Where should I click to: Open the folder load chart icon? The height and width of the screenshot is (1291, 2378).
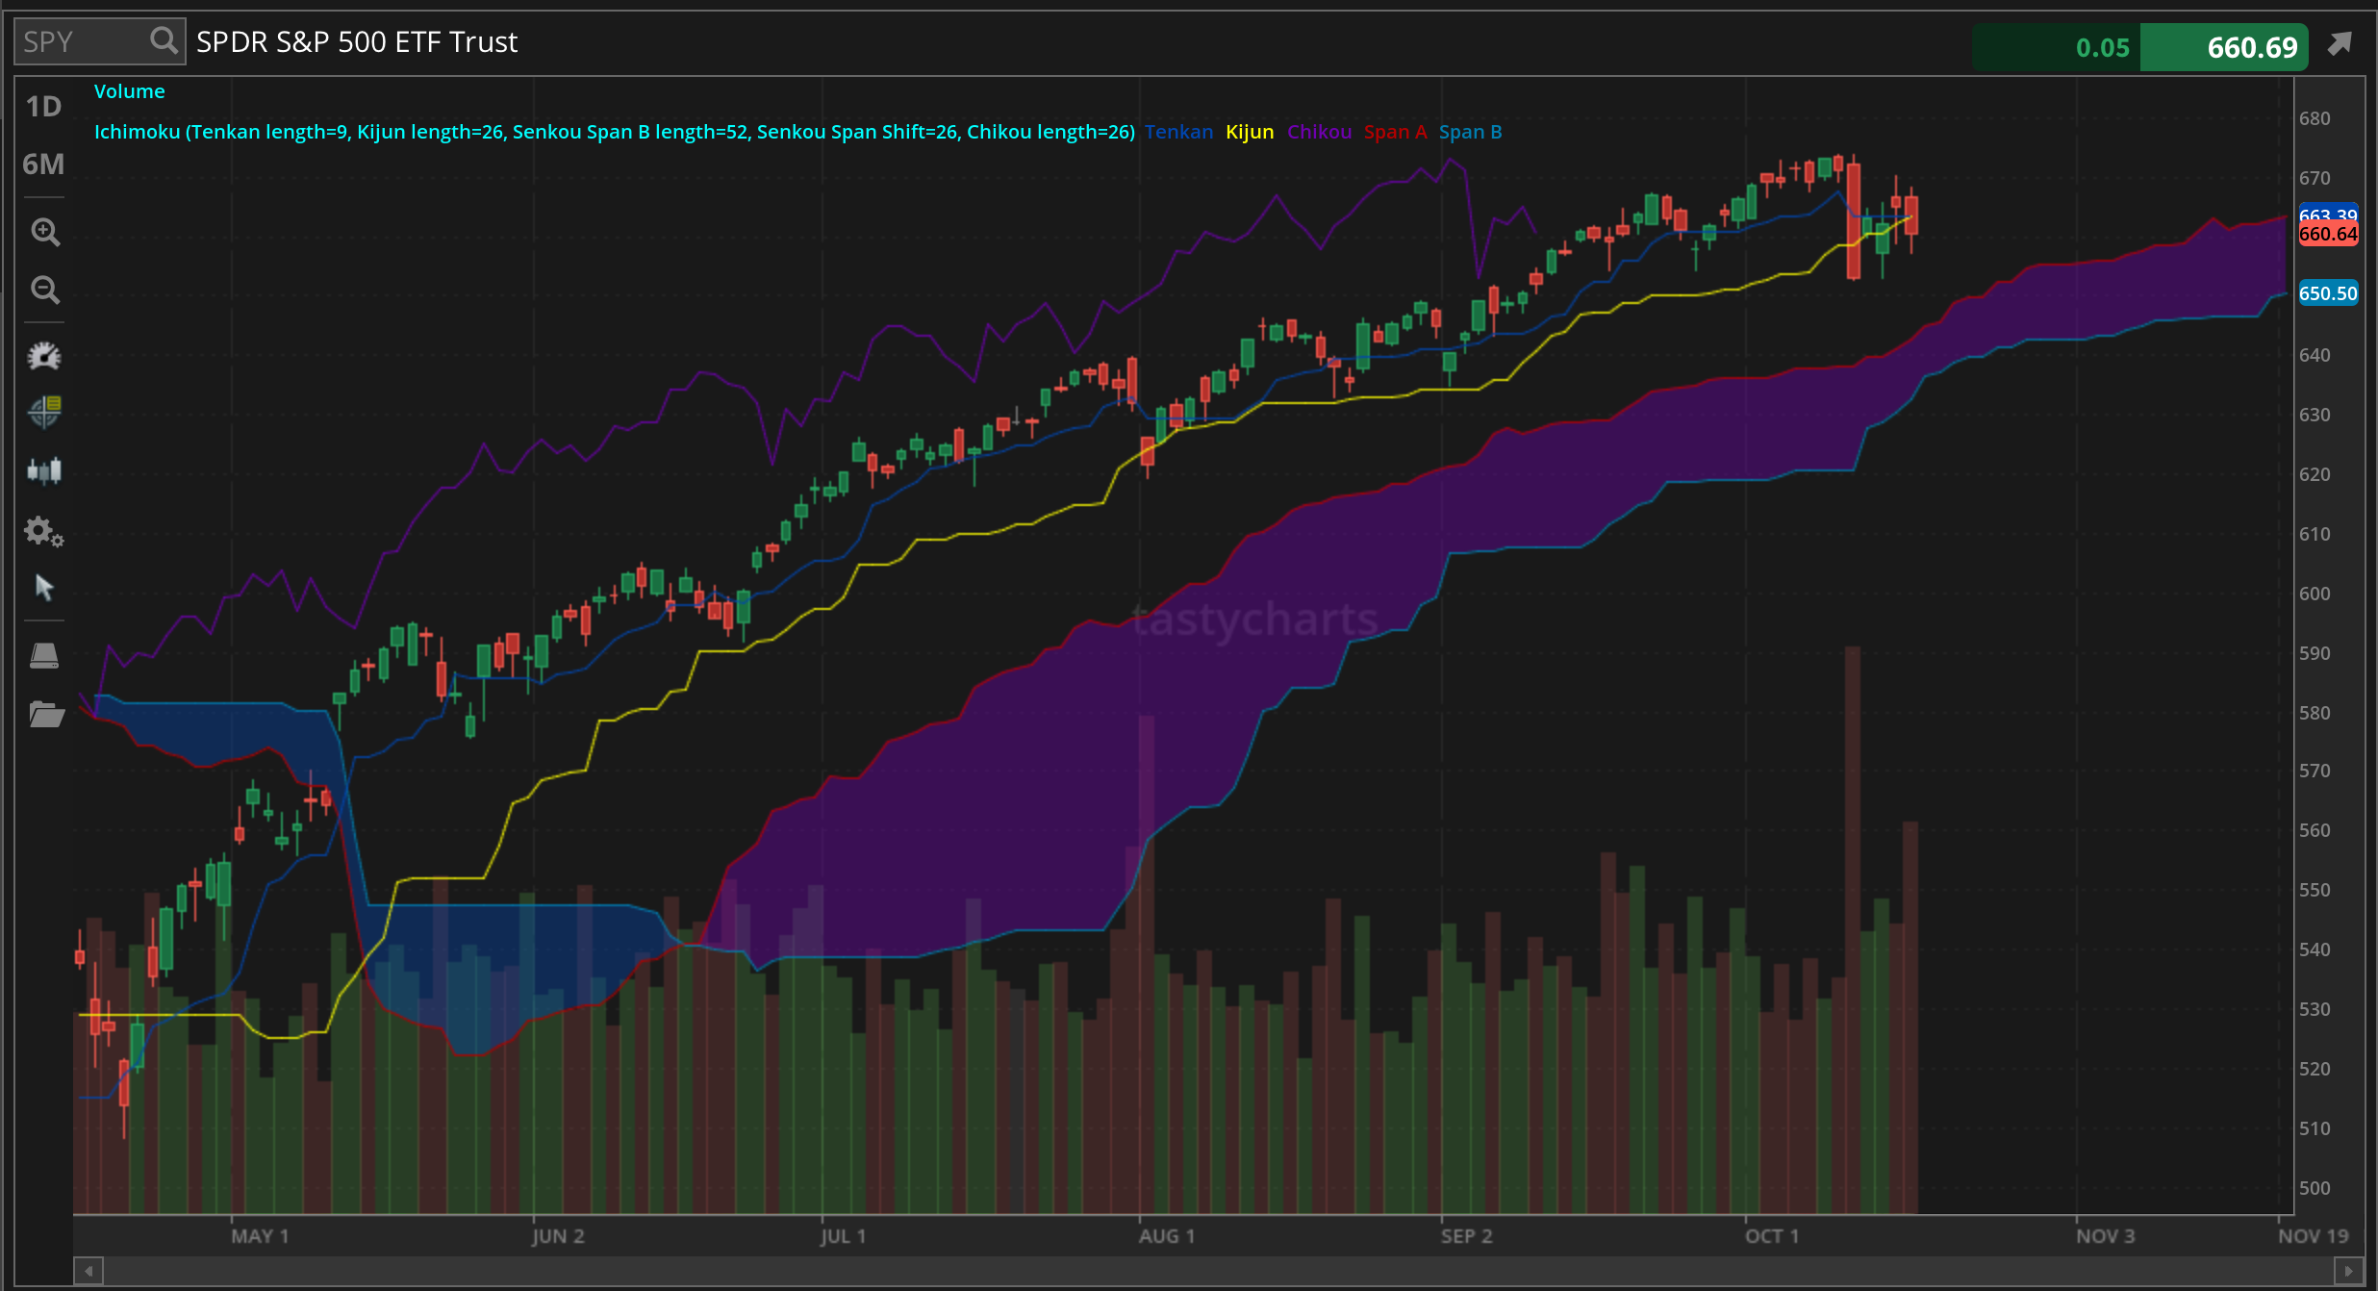pos(44,714)
